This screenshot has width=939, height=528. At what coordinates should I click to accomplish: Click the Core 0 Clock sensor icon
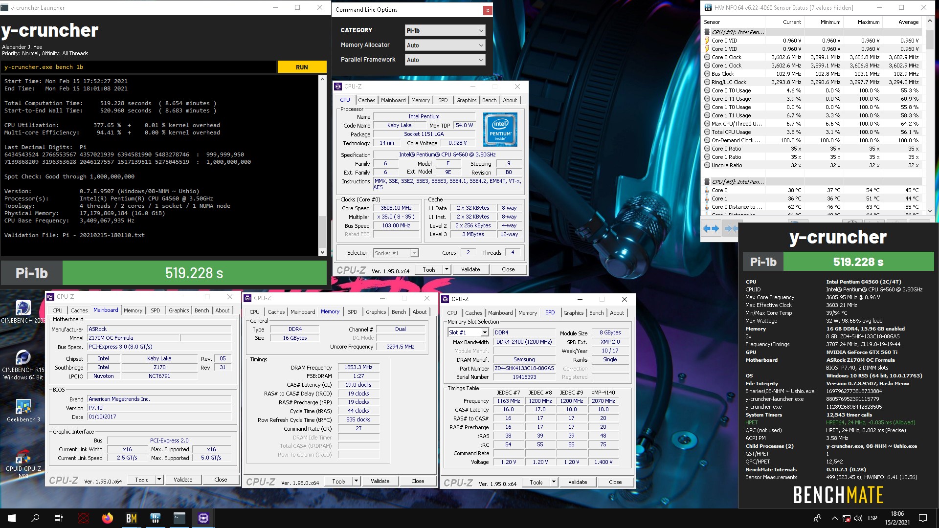click(x=707, y=57)
